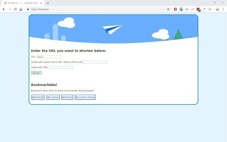
Task: Select the Custom bookmarklet link
Action: coord(53,97)
